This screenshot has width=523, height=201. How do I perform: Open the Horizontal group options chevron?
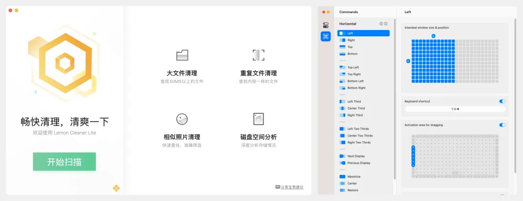pos(381,24)
